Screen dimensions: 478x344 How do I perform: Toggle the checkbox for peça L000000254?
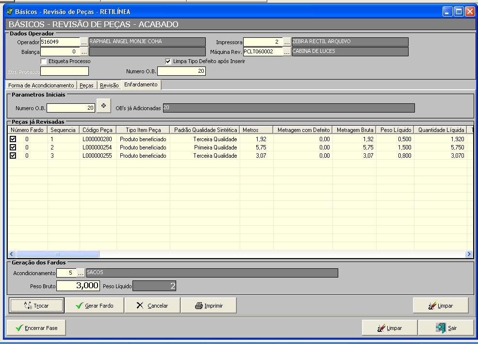(x=13, y=147)
